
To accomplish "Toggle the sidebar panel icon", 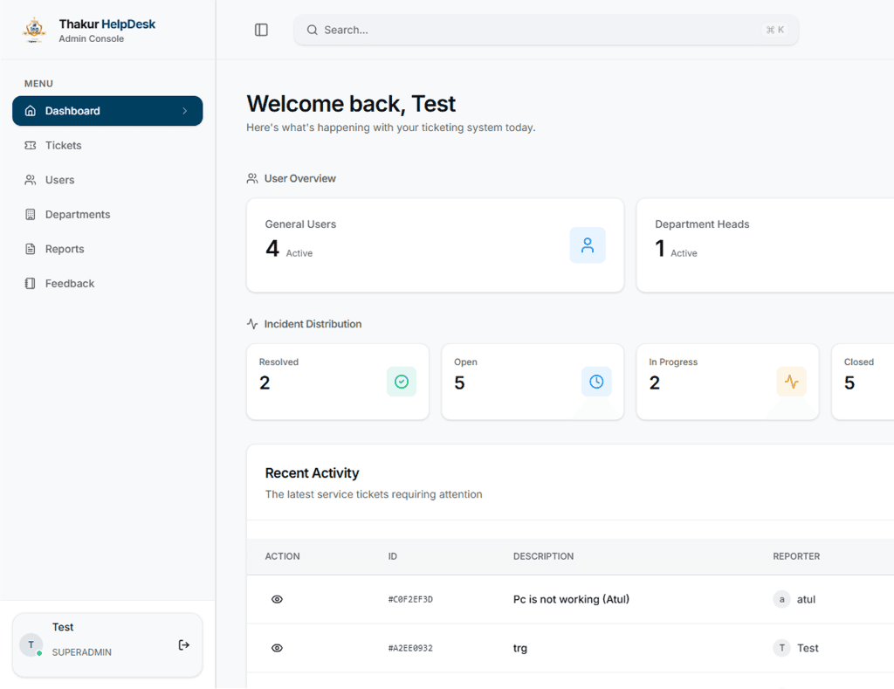I will tap(261, 30).
